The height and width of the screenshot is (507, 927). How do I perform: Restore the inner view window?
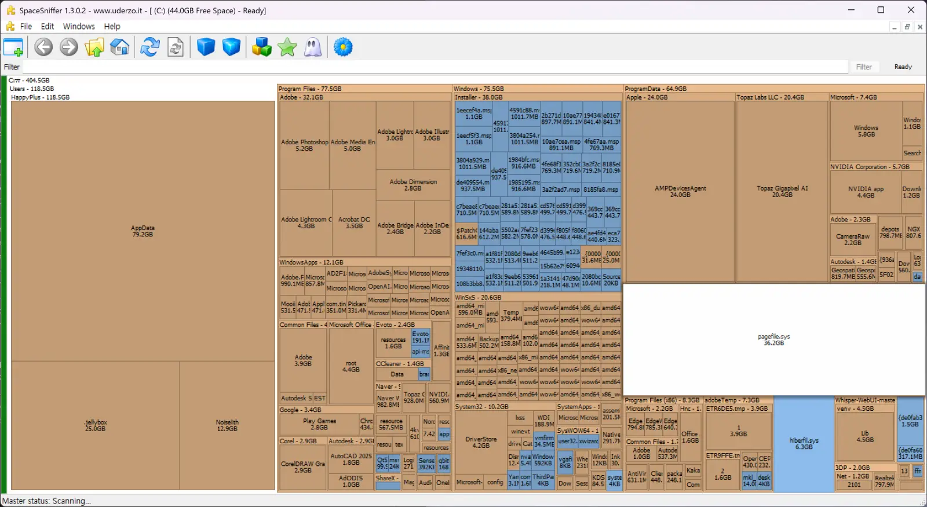(907, 27)
